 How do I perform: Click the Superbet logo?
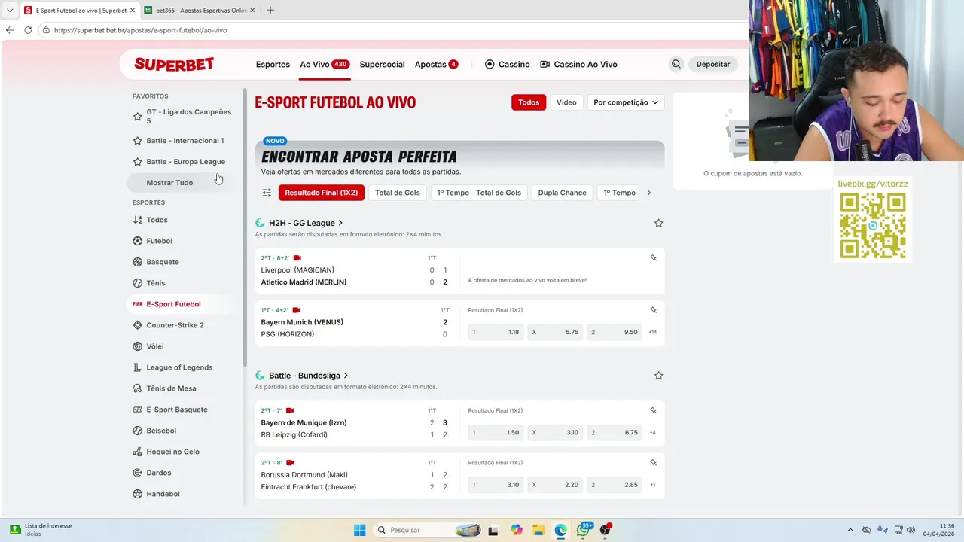[x=174, y=64]
